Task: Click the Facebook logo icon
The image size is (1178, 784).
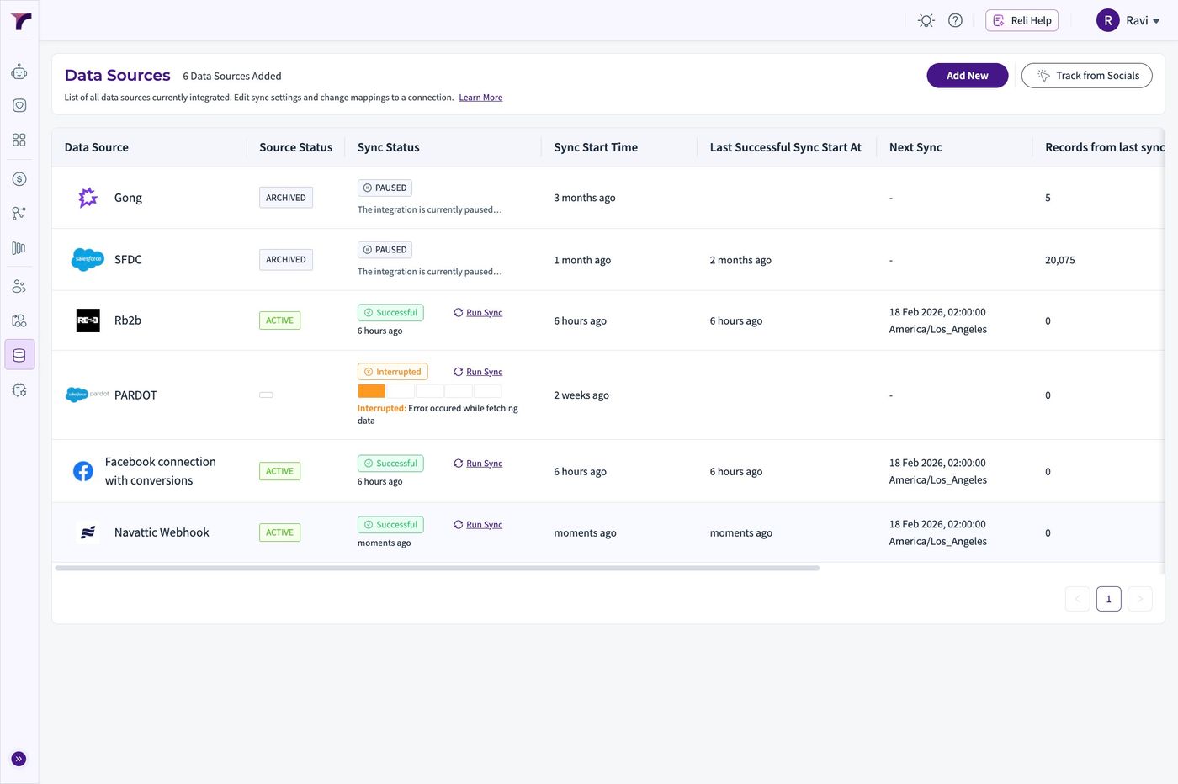Action: click(x=83, y=471)
